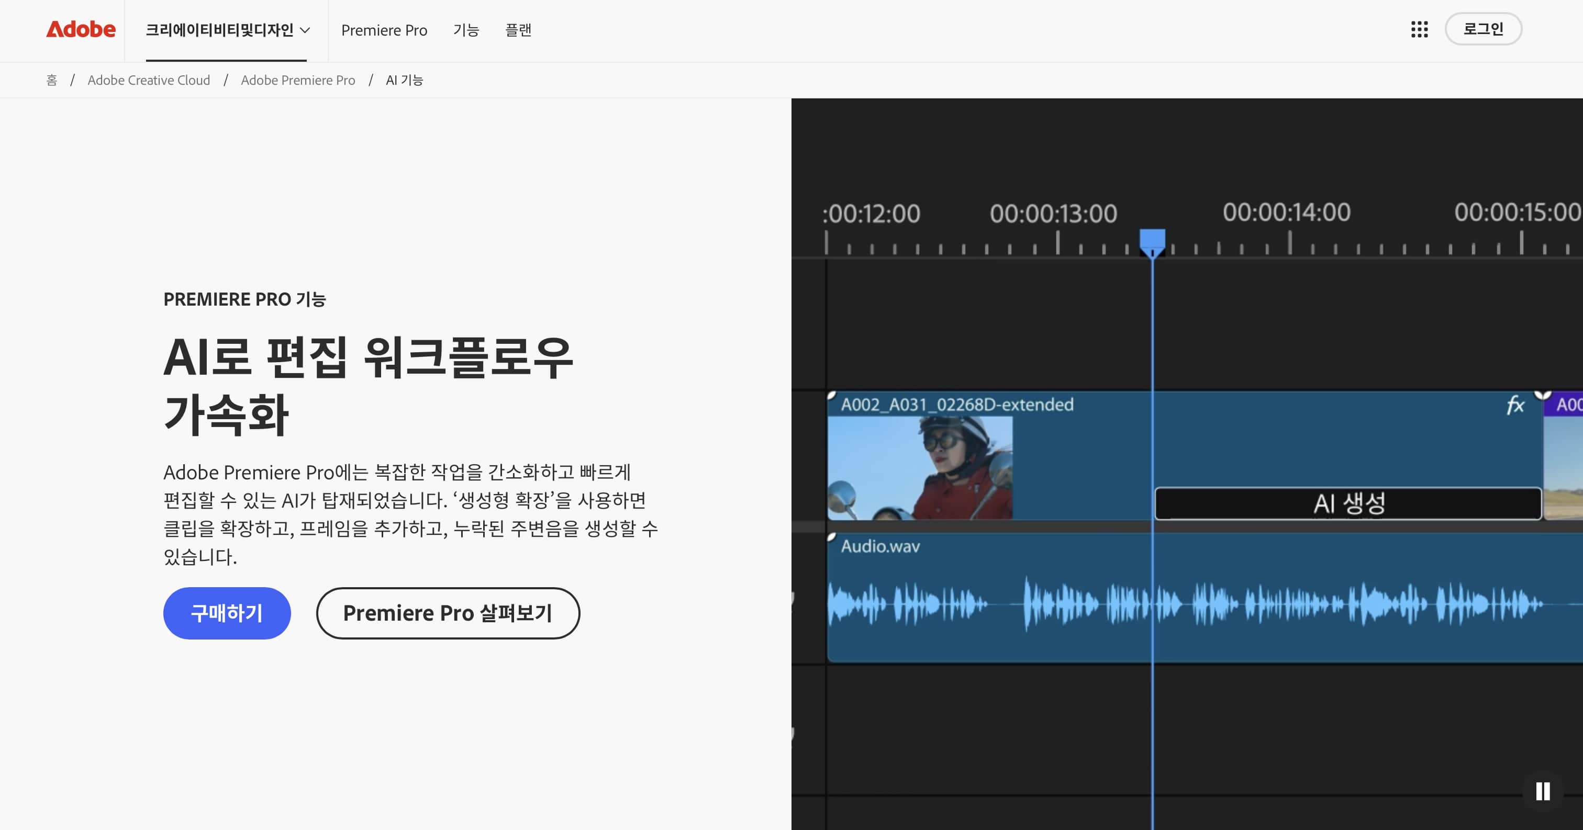The image size is (1583, 830).
Task: Click the AI로 편집 워크플로우 가속화 heading
Action: 368,385
